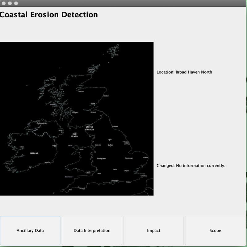
Task: Open the Ancillary Data panel
Action: (30, 230)
